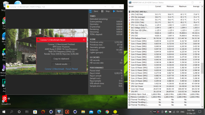Image resolution: width=205 pixels, height=115 pixels.
Task: Open Corona 1.3 Benchmark forum thread link
Action: tap(61, 69)
